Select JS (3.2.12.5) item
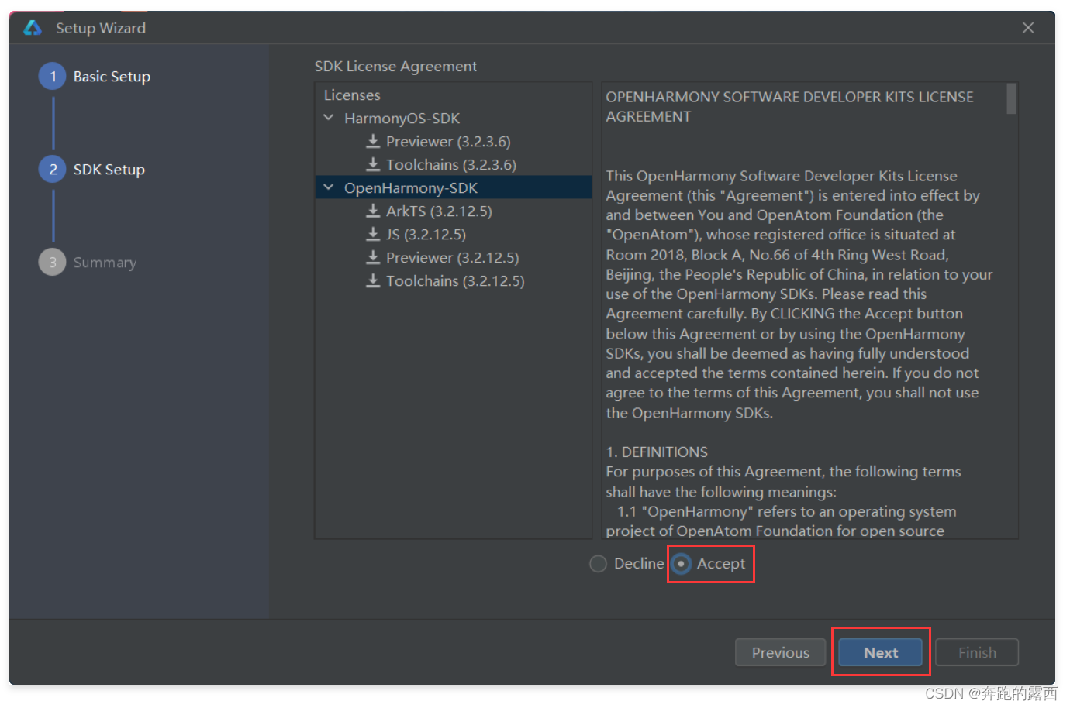Screen dimensions: 1070x708 [x=426, y=234]
